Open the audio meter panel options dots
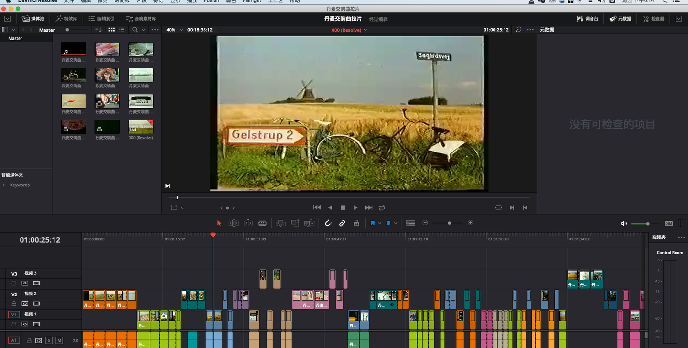Viewport: 688px width, 348px height. click(681, 238)
